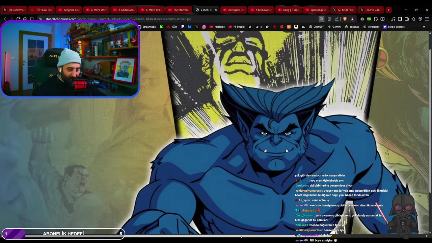Open the browser home page
Screen dimensions: 432x243
click(25, 19)
